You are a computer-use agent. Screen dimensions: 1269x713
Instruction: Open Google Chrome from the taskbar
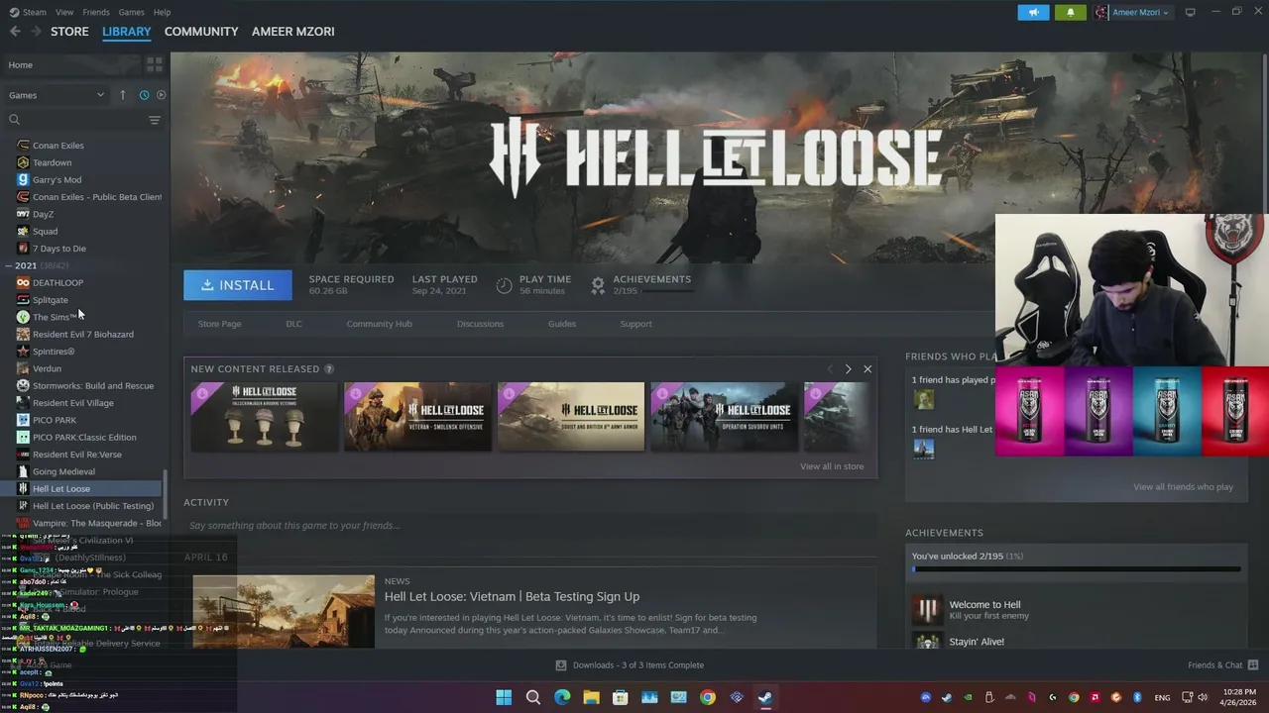coord(707,697)
